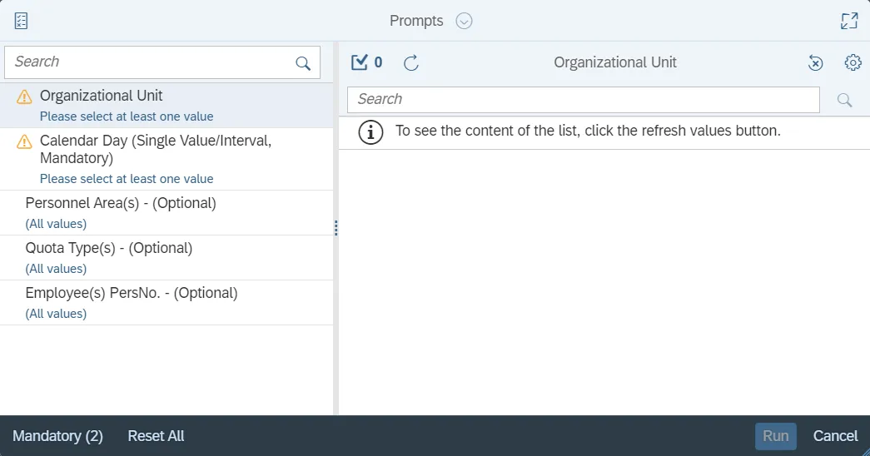Image resolution: width=870 pixels, height=456 pixels.
Task: Refresh the Organizational Unit values list
Action: [x=410, y=62]
